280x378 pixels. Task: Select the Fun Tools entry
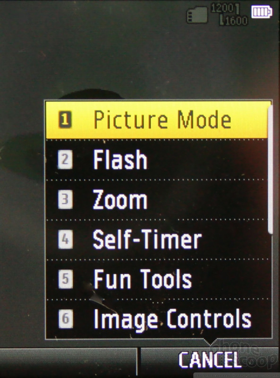pyautogui.click(x=157, y=279)
